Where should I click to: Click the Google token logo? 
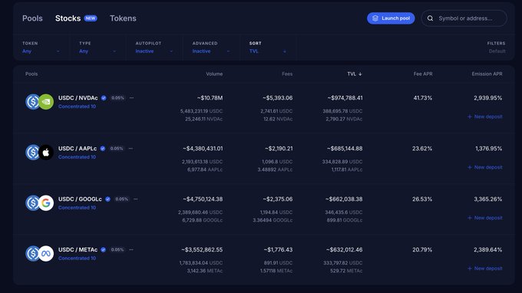point(46,202)
